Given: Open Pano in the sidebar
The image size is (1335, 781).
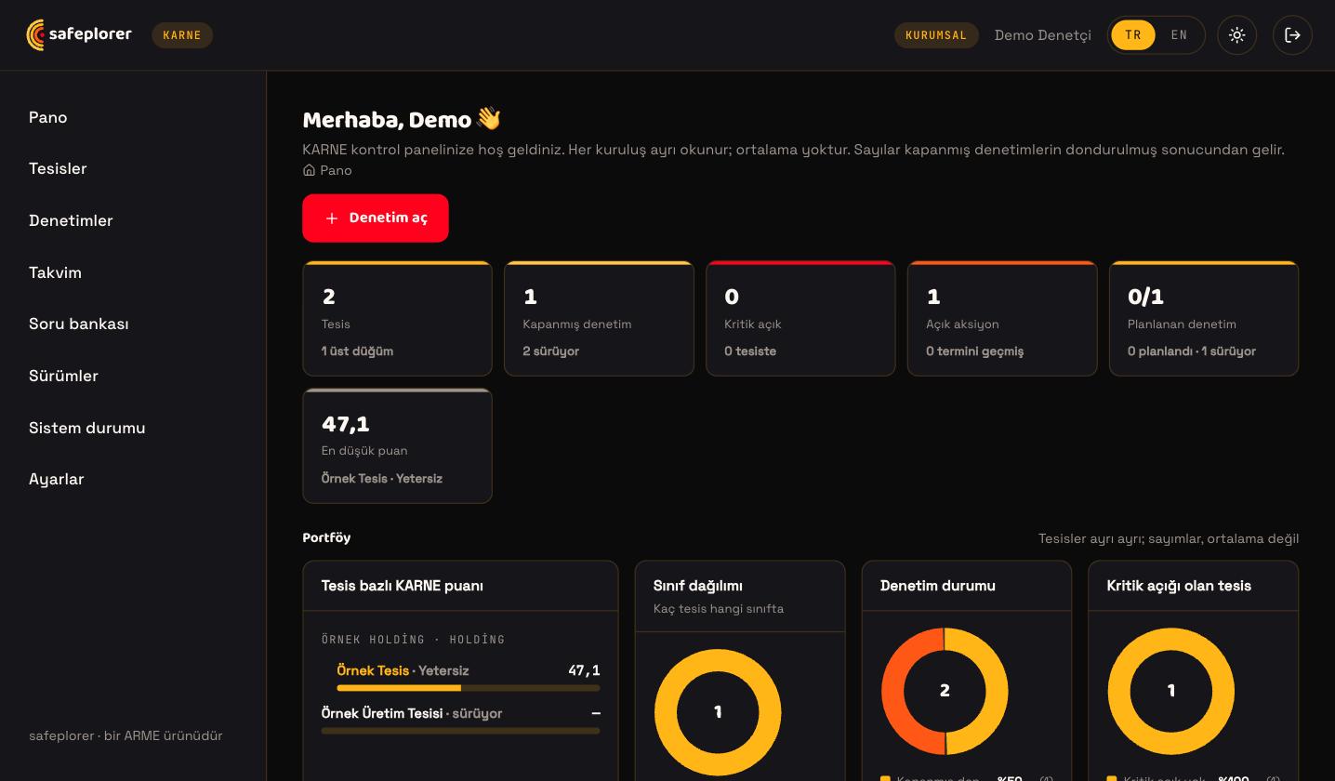Looking at the screenshot, I should tap(48, 117).
